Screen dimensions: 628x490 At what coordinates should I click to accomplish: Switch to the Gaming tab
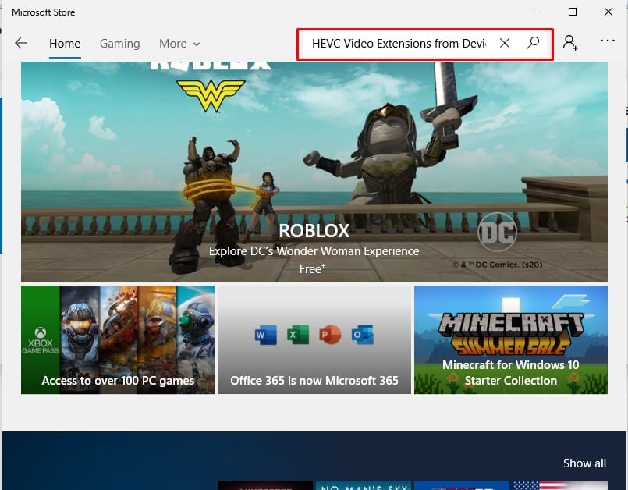click(120, 43)
